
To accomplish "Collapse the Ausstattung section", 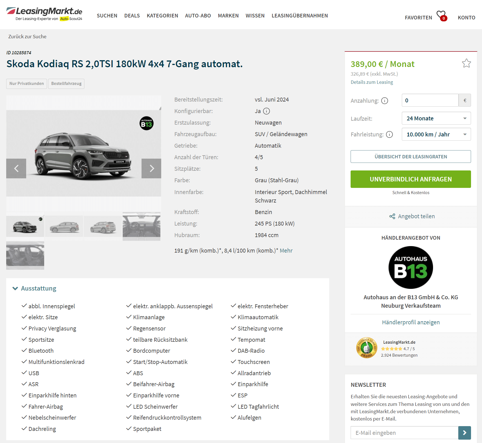I will click(x=34, y=289).
